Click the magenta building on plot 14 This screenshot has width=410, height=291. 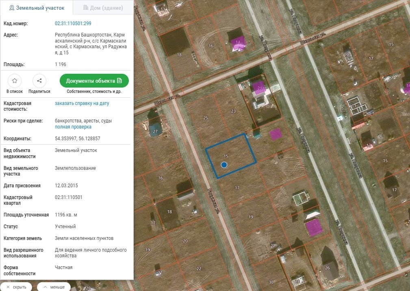coord(238,44)
